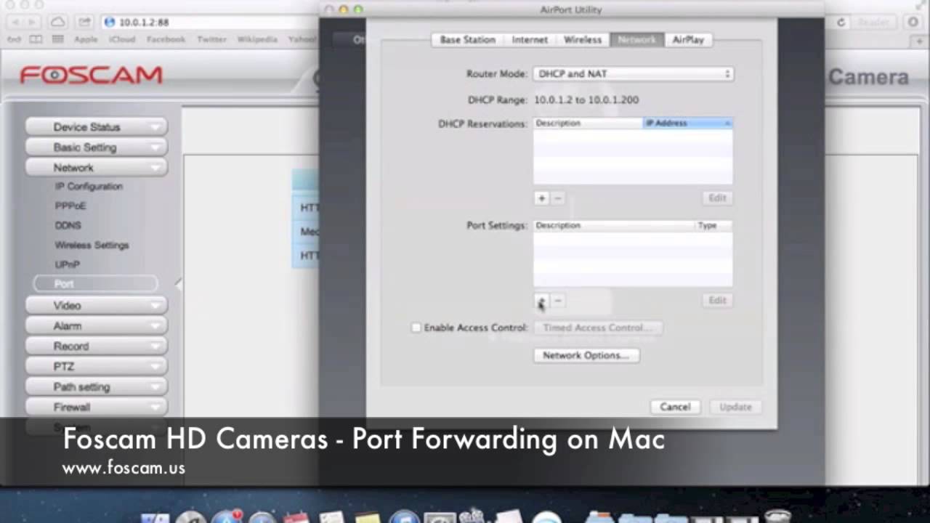Viewport: 930px width, 523px height.
Task: Open UPnP settings in Foscam sidebar
Action: pos(68,265)
